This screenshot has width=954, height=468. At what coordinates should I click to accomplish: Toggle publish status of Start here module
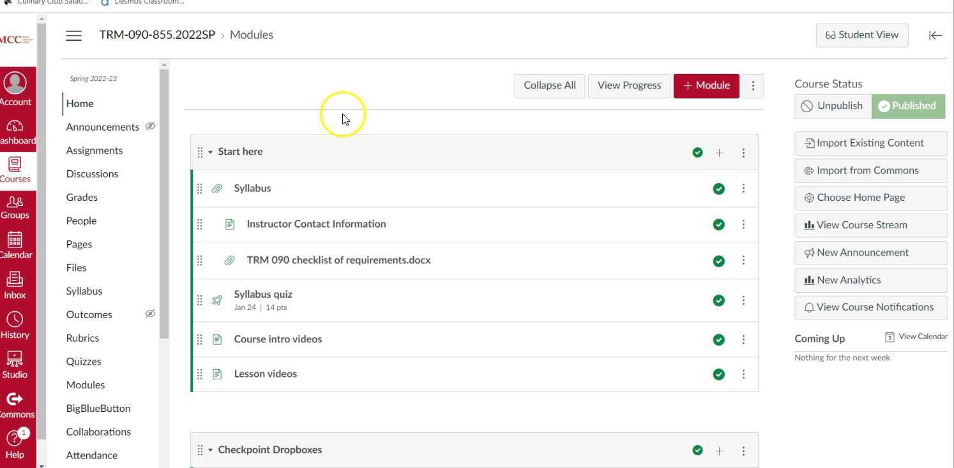[x=697, y=152]
